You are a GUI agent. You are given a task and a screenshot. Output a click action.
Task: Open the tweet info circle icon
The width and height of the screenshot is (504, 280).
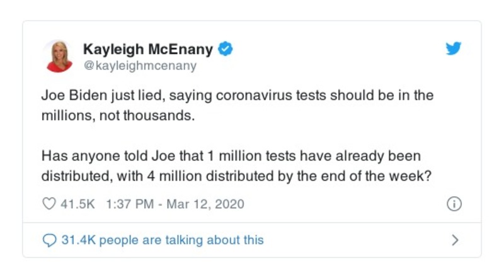[x=454, y=204]
